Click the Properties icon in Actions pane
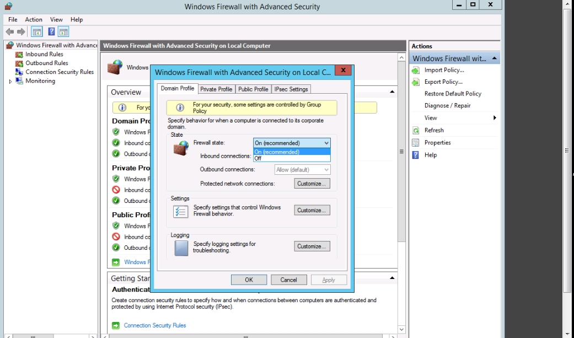This screenshot has width=574, height=338. coord(416,142)
